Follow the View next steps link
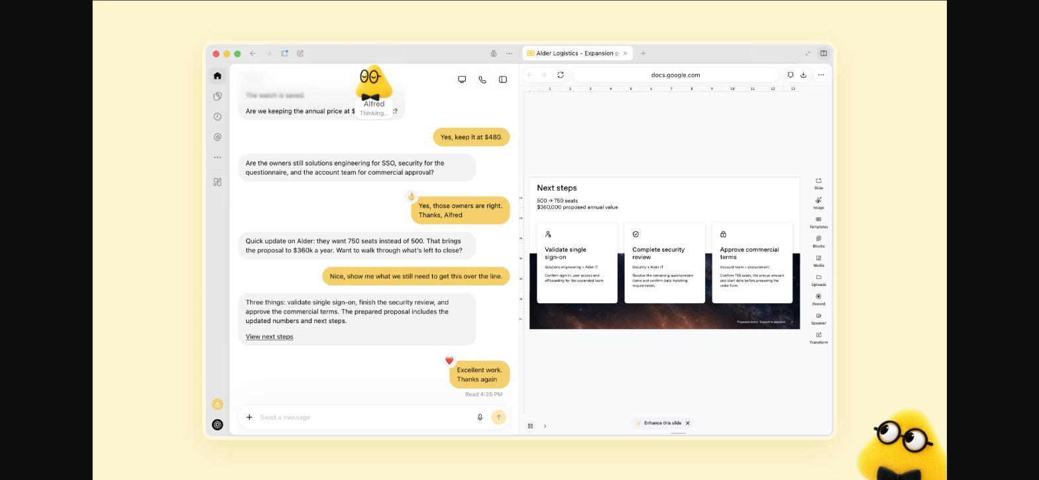Image resolution: width=1039 pixels, height=480 pixels. [269, 336]
